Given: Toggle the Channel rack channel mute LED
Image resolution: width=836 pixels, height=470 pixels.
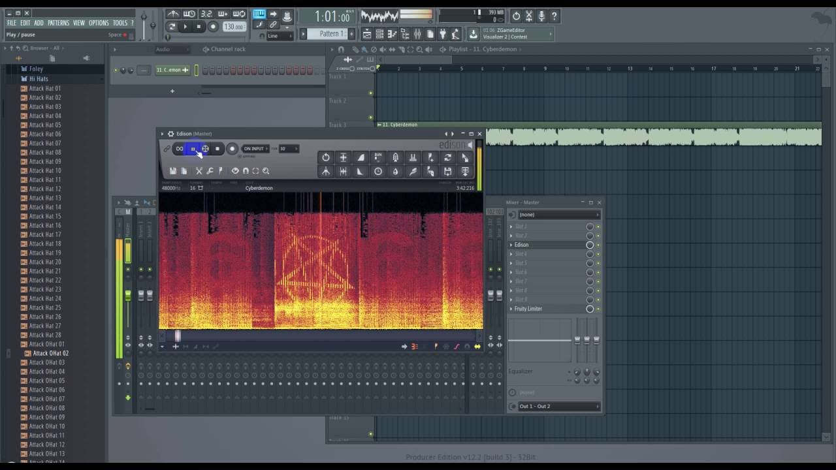Looking at the screenshot, I should coord(116,70).
